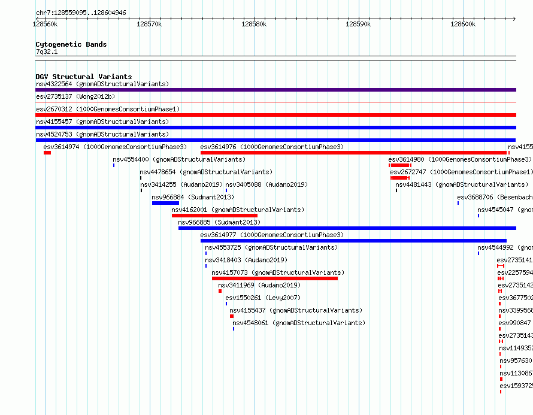Open the esv3677502 variant label
The image size is (533, 415).
[516, 298]
